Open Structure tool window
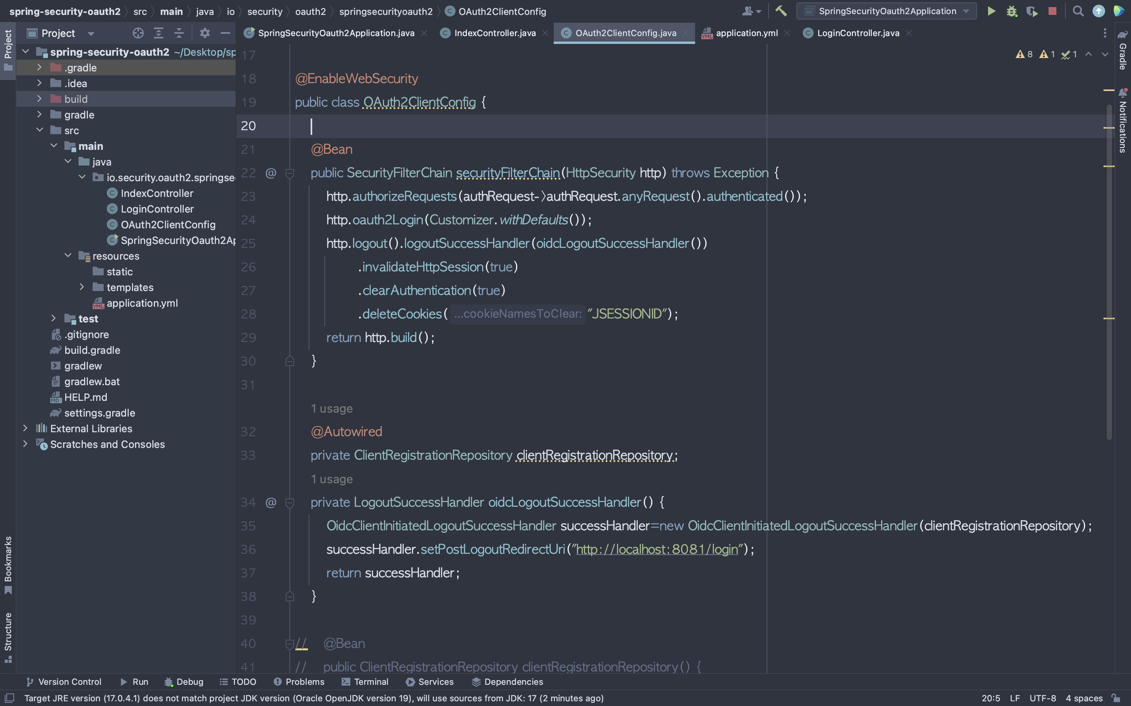The width and height of the screenshot is (1131, 706). pos(8,637)
